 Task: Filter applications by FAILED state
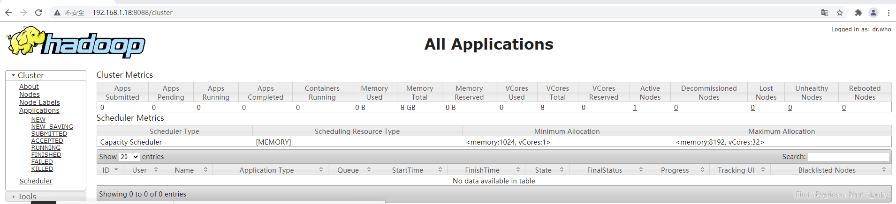click(x=42, y=162)
